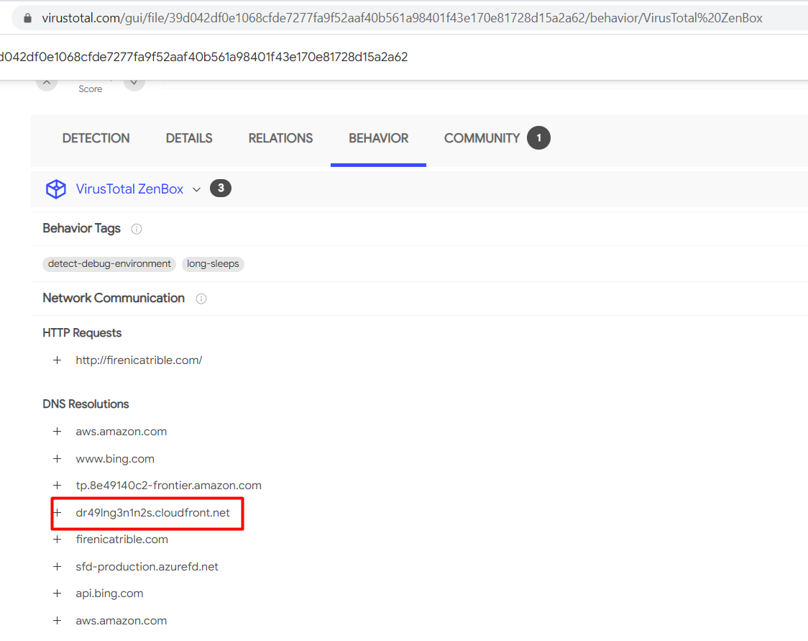This screenshot has height=641, width=808.
Task: Click the browser address bar URL
Action: (x=402, y=18)
